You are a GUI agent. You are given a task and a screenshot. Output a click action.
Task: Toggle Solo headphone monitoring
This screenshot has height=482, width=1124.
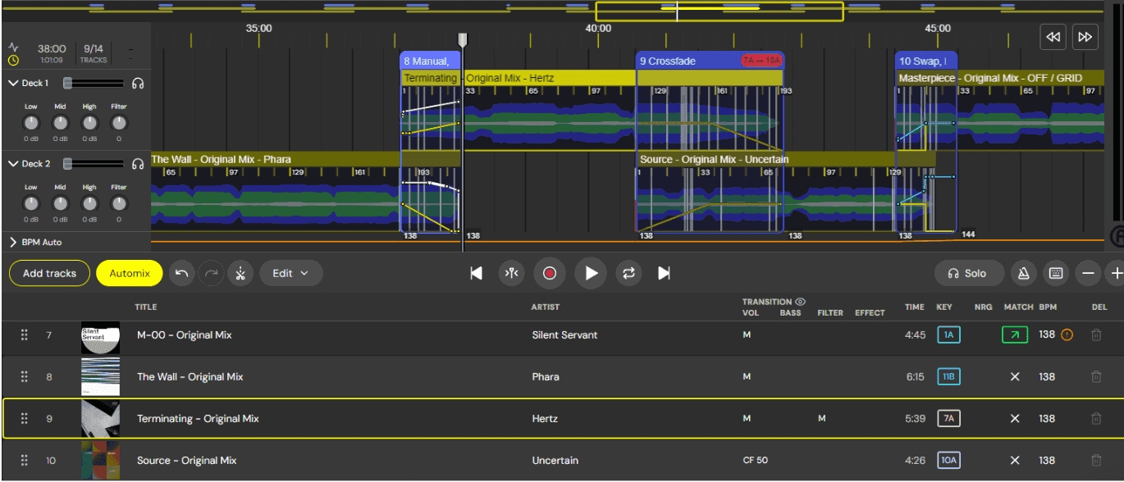coord(968,273)
